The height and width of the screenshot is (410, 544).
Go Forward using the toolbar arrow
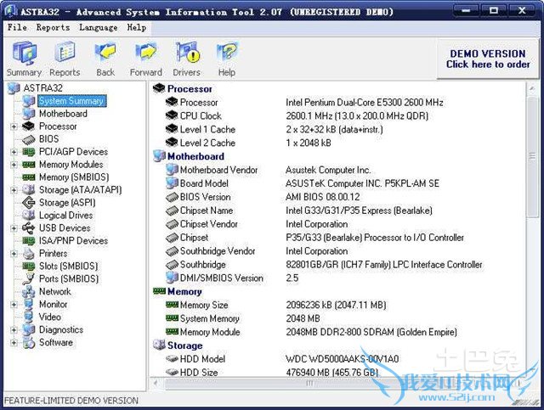click(145, 59)
